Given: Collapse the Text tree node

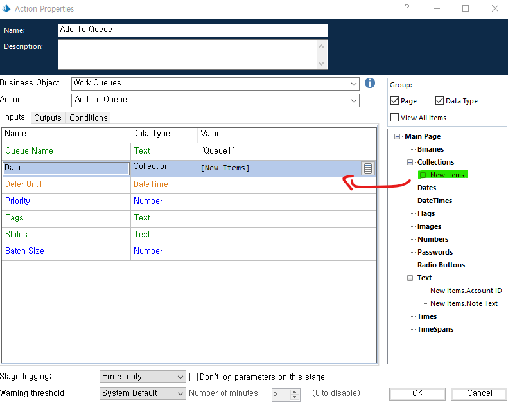Looking at the screenshot, I should pos(410,278).
